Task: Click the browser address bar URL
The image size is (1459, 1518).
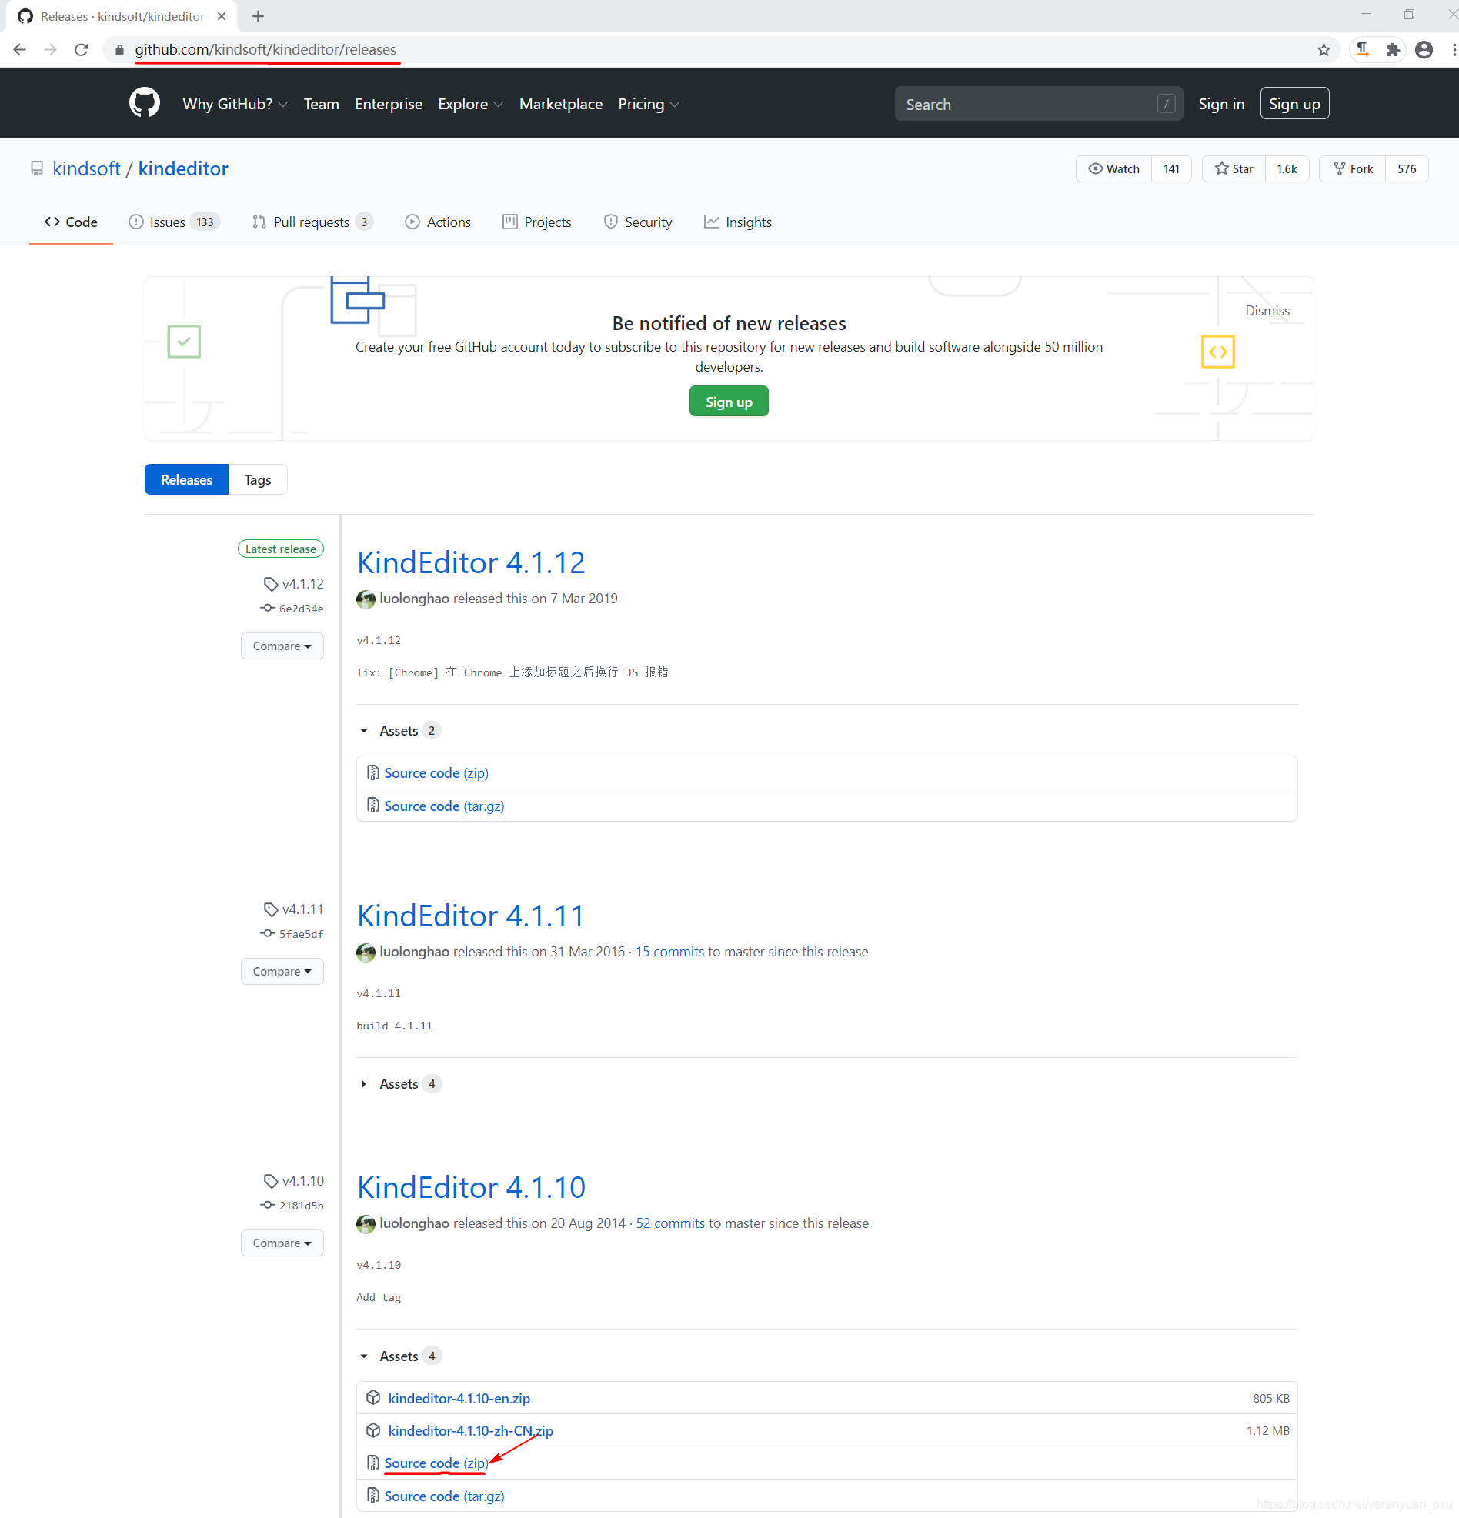Action: [x=265, y=49]
